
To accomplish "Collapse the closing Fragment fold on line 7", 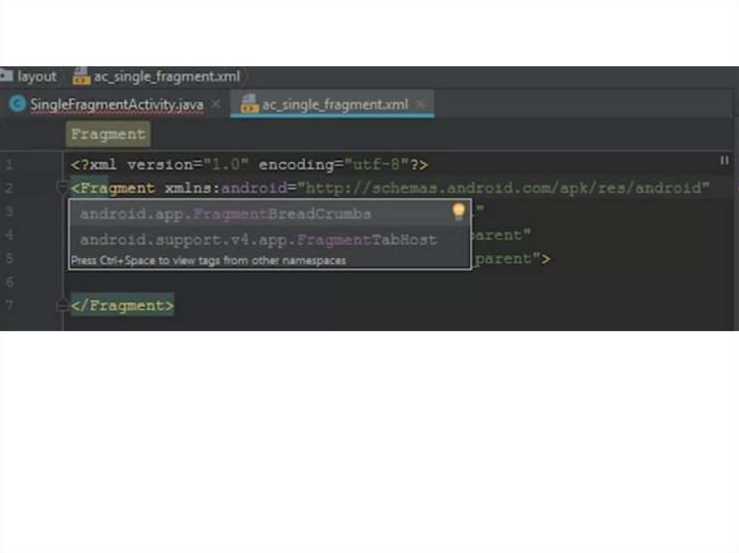I will (61, 305).
